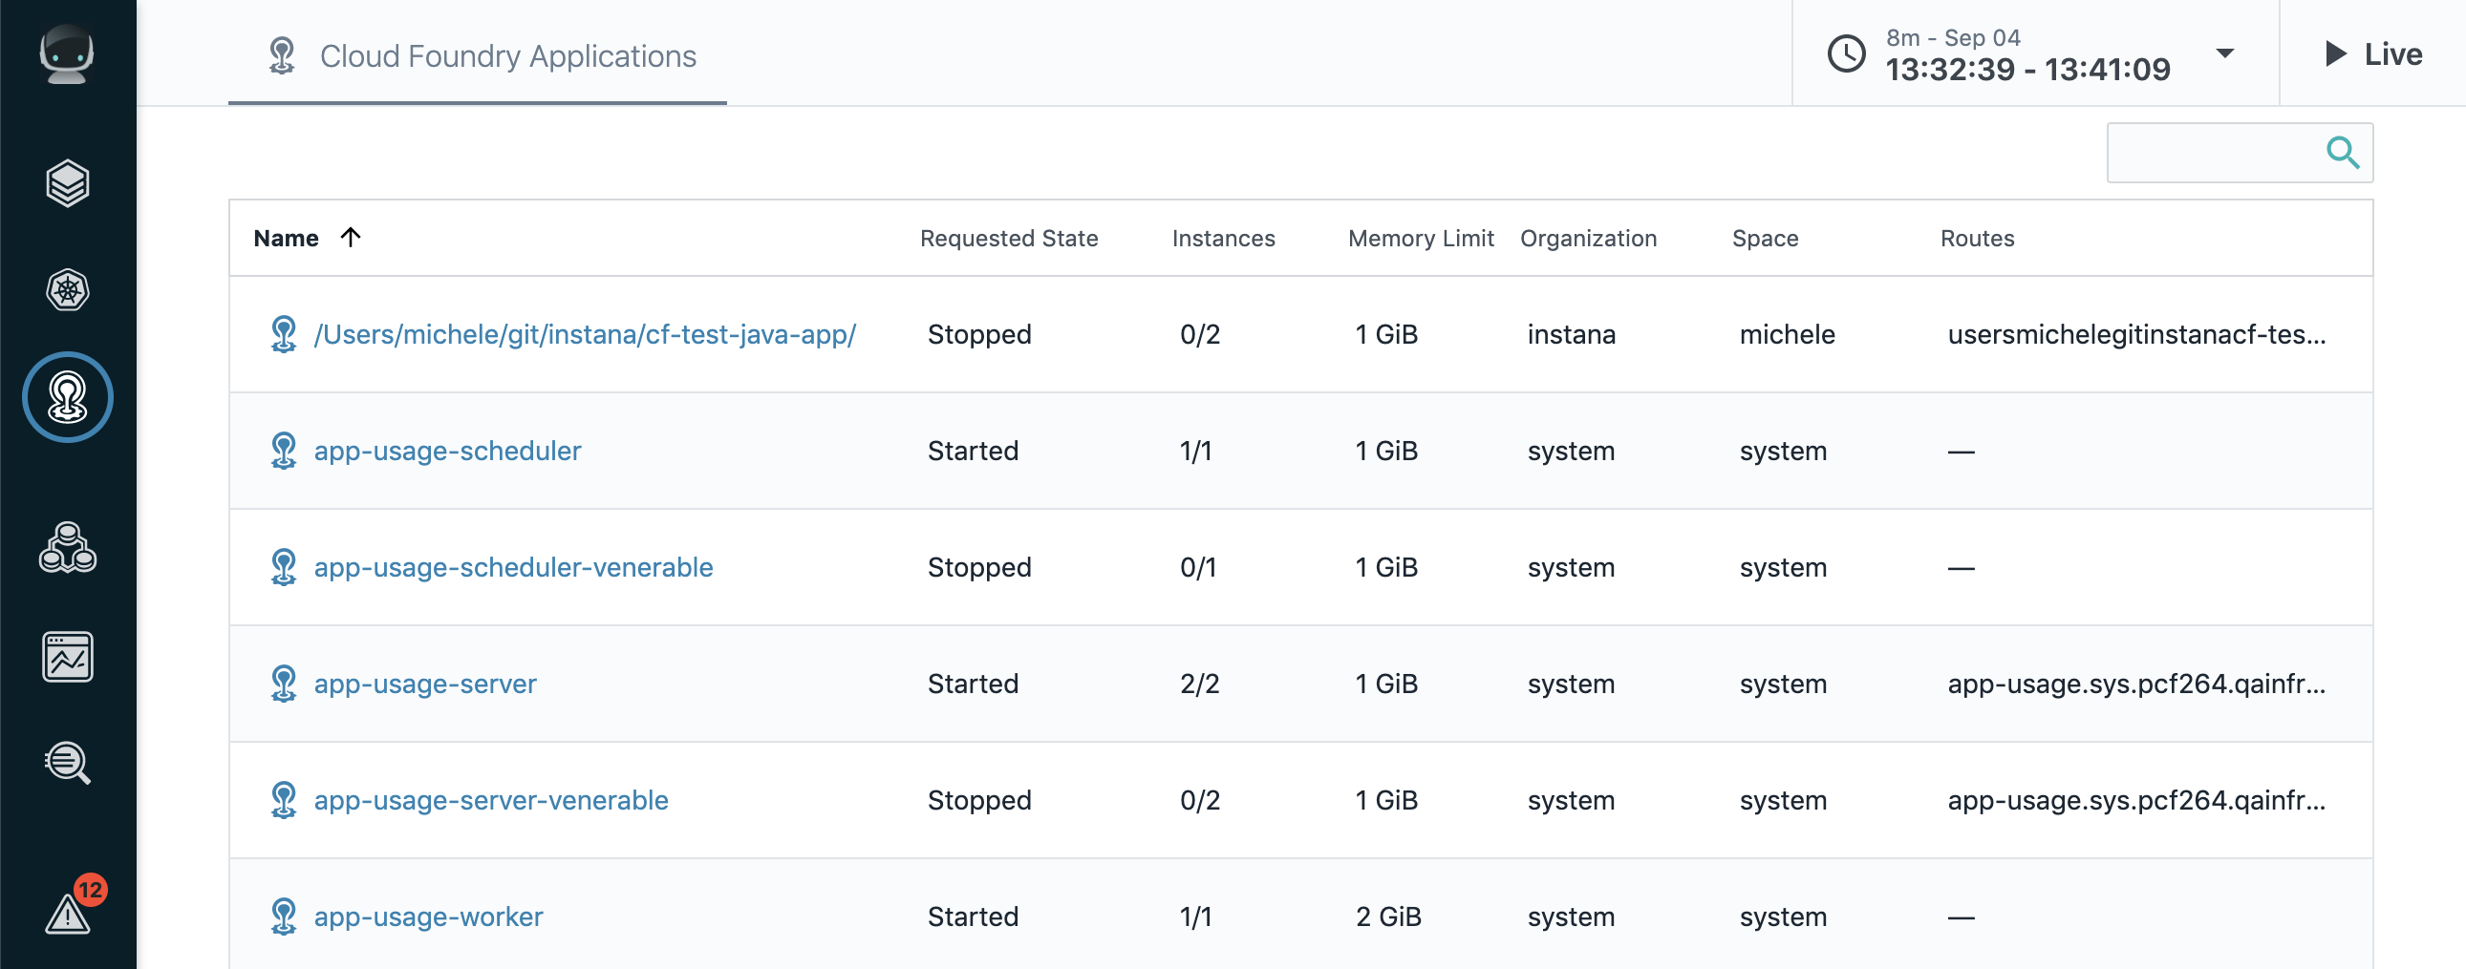This screenshot has width=2466, height=969.
Task: Click the 2 GiB memory limit value
Action: (1388, 916)
